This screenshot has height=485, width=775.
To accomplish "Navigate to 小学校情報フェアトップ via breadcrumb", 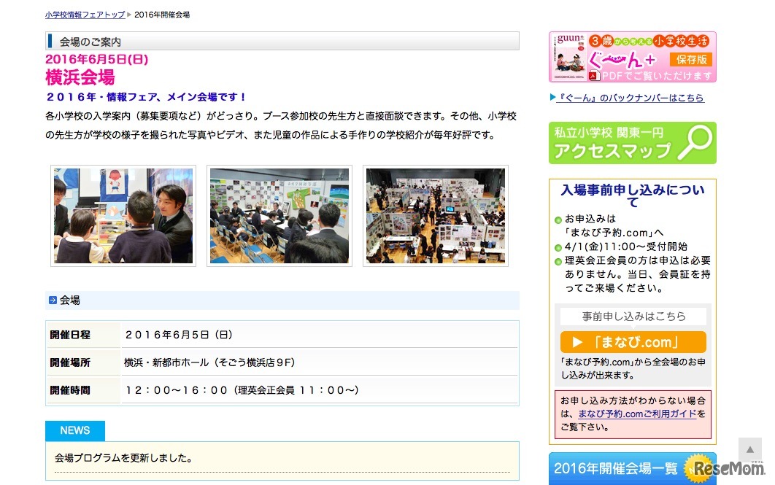I will point(84,13).
